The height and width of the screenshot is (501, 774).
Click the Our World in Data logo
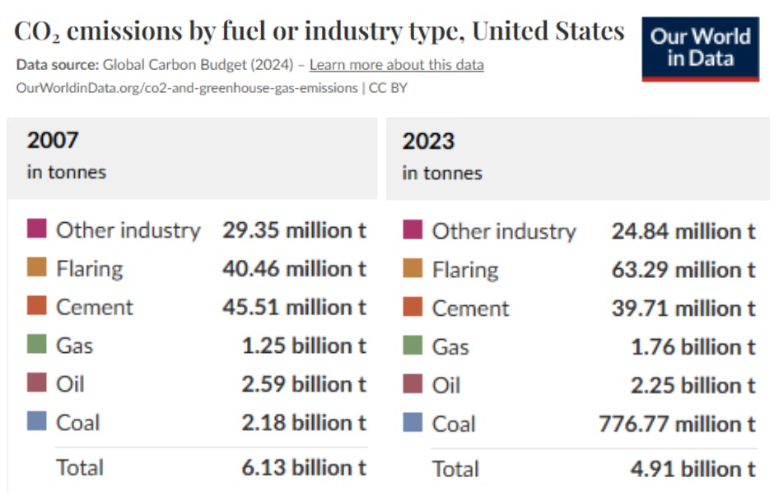coord(700,49)
